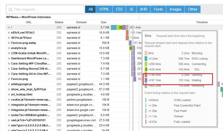This screenshot has width=223, height=131.
Task: Click the pagead2.googlesynd… domain for adsbygoogle.js
Action: coord(81,84)
